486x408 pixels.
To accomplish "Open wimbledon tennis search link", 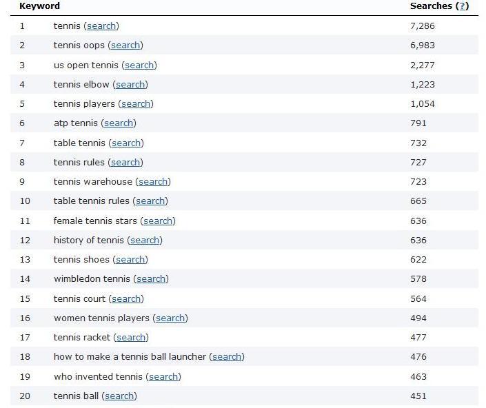I will 150,279.
